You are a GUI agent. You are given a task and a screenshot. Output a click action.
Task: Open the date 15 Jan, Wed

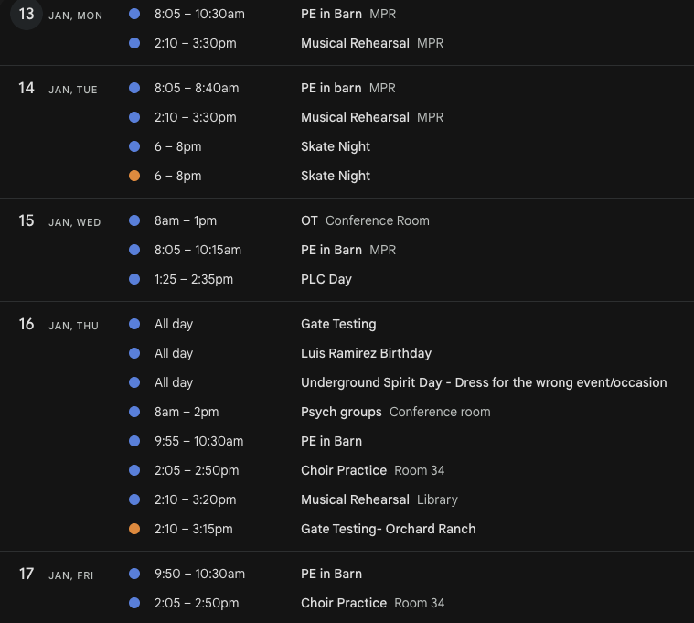[27, 221]
